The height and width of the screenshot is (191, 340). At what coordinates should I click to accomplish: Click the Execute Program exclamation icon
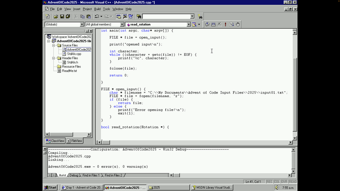tap(225, 24)
